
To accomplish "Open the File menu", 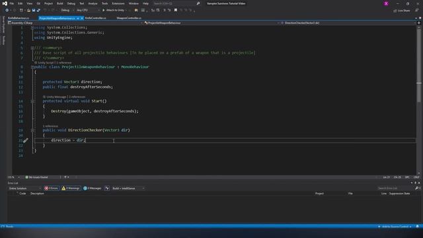I will (x=12, y=3).
